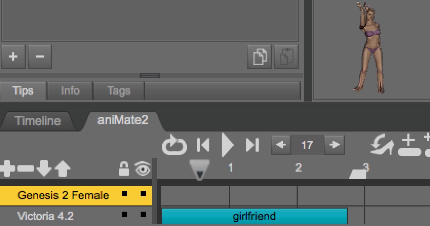
Task: Move the selected track up
Action: click(x=62, y=169)
